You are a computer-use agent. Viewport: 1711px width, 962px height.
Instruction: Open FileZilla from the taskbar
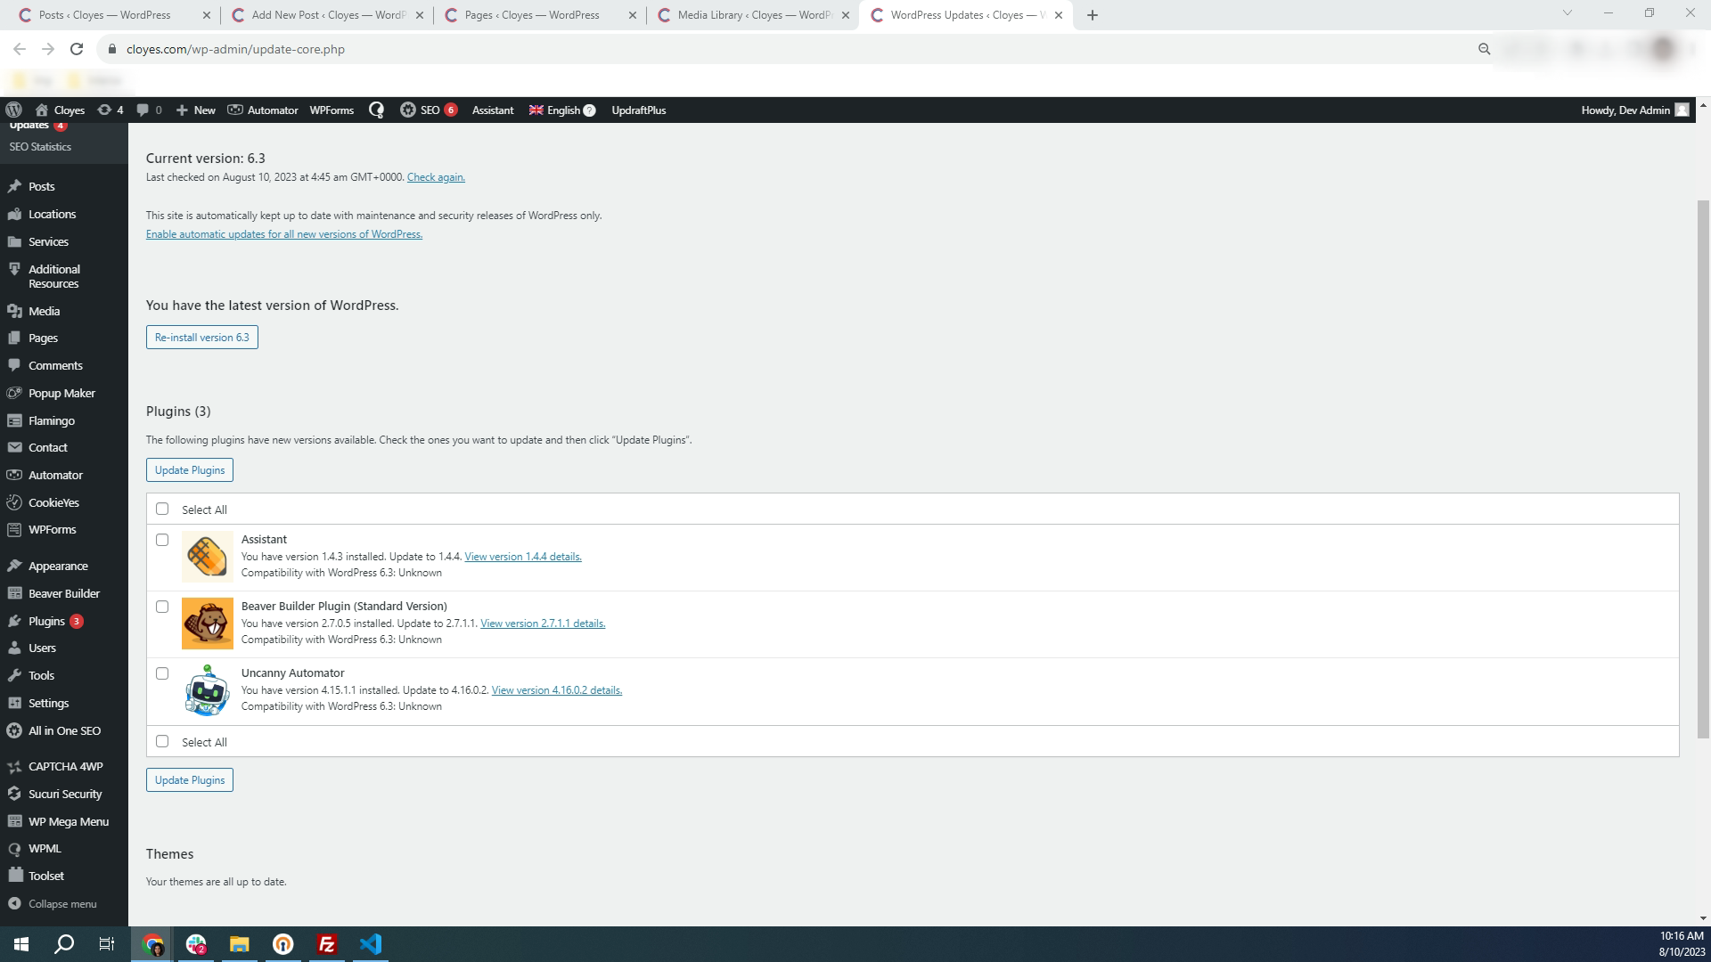click(x=327, y=944)
